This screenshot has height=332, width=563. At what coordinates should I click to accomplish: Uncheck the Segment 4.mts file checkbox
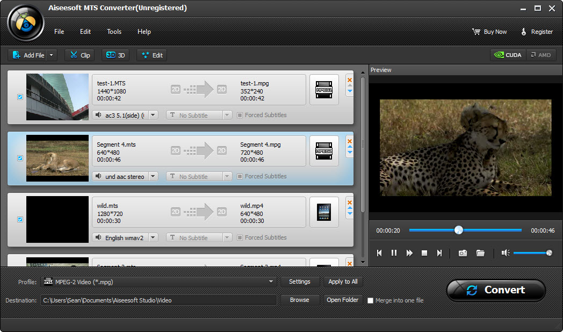click(x=20, y=158)
